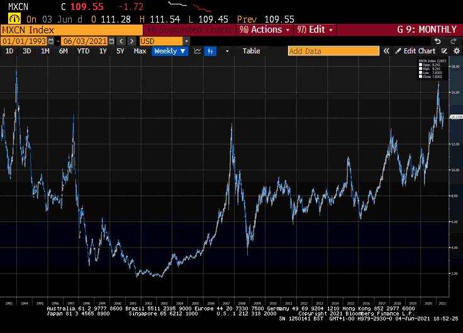Image resolution: width=463 pixels, height=333 pixels.
Task: Toggle the High series legend box
Action: [x=421, y=68]
